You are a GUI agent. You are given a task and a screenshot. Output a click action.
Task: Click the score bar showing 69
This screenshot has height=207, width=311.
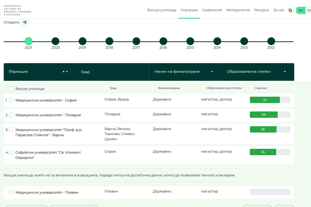tap(270, 115)
